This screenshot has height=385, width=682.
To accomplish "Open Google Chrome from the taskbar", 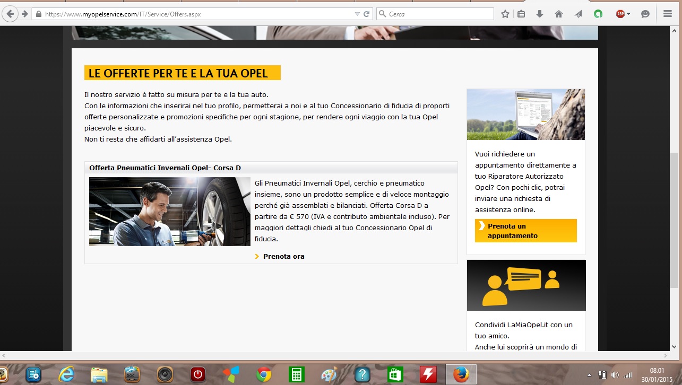I will coord(264,374).
